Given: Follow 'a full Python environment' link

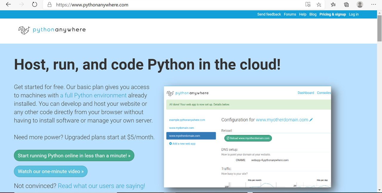Looking at the screenshot, I should pyautogui.click(x=93, y=95).
